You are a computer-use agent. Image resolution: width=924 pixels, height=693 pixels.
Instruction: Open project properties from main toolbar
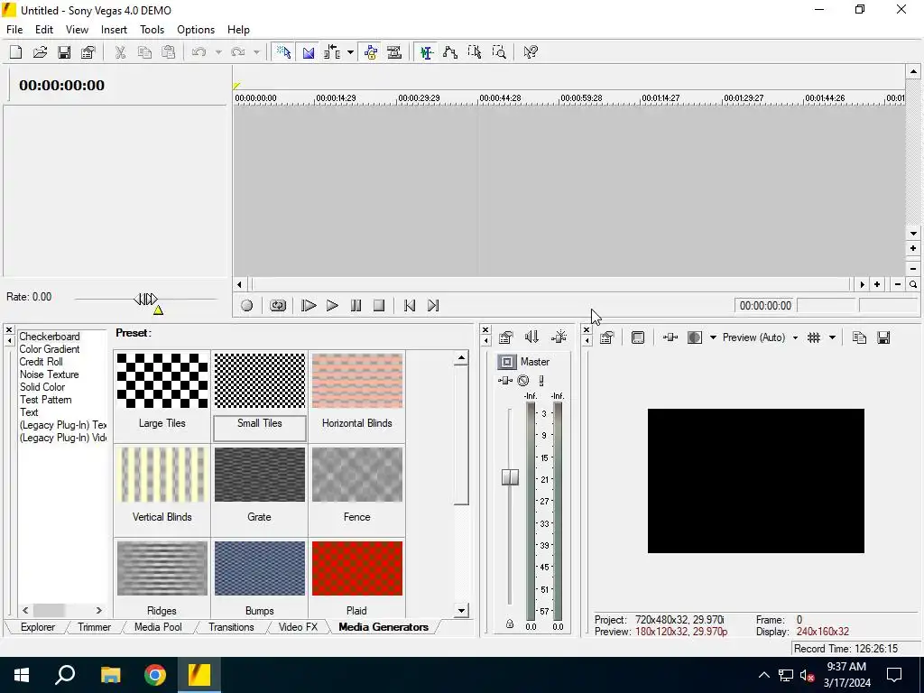click(x=88, y=52)
